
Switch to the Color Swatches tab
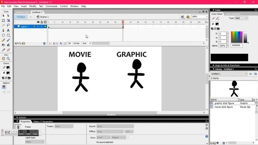(233, 14)
